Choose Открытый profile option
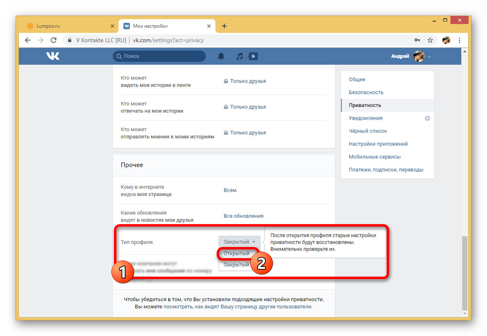487x336 pixels. pyautogui.click(x=237, y=253)
